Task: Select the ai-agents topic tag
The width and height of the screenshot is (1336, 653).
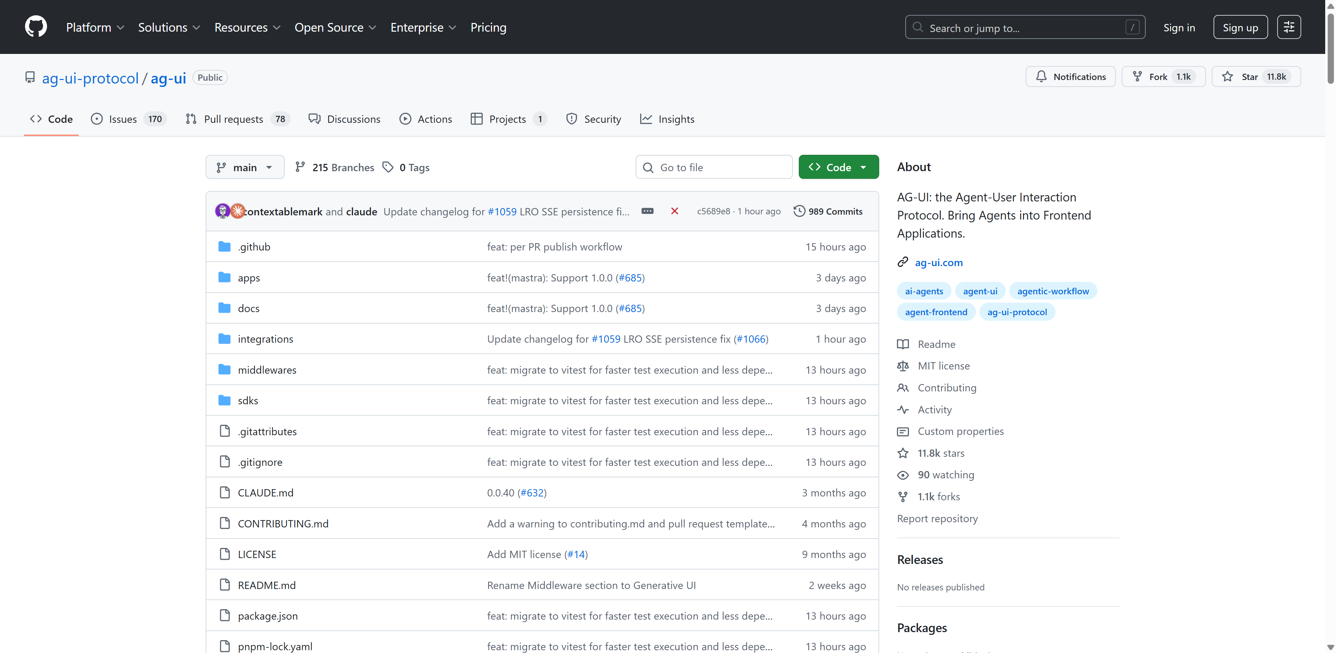Action: click(924, 291)
